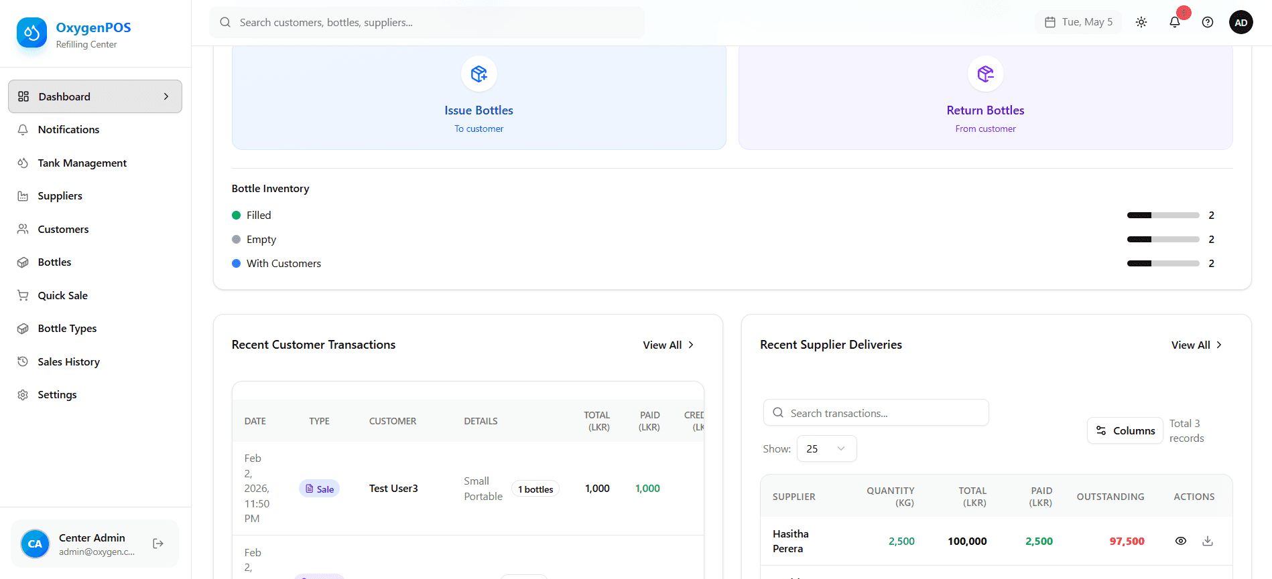Click the SUPPLIER column header
This screenshot has width=1272, height=579.
tap(794, 497)
